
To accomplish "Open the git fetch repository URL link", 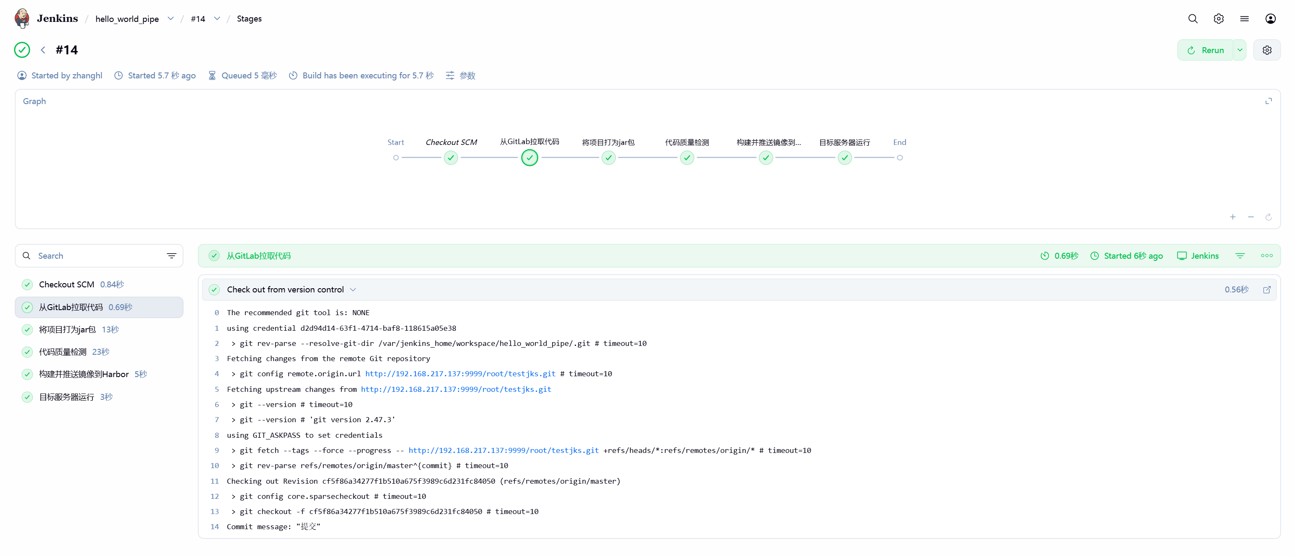I will click(x=504, y=450).
